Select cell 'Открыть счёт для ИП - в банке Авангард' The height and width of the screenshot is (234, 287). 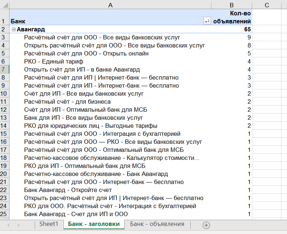(110, 69)
